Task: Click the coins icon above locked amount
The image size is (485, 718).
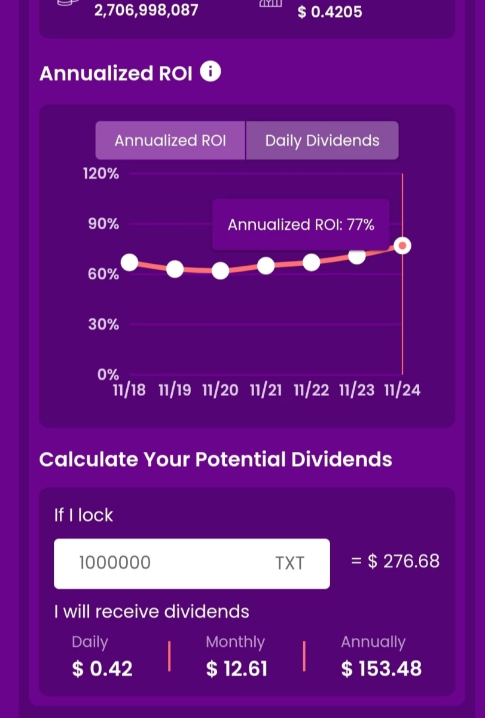Action: (68, 2)
